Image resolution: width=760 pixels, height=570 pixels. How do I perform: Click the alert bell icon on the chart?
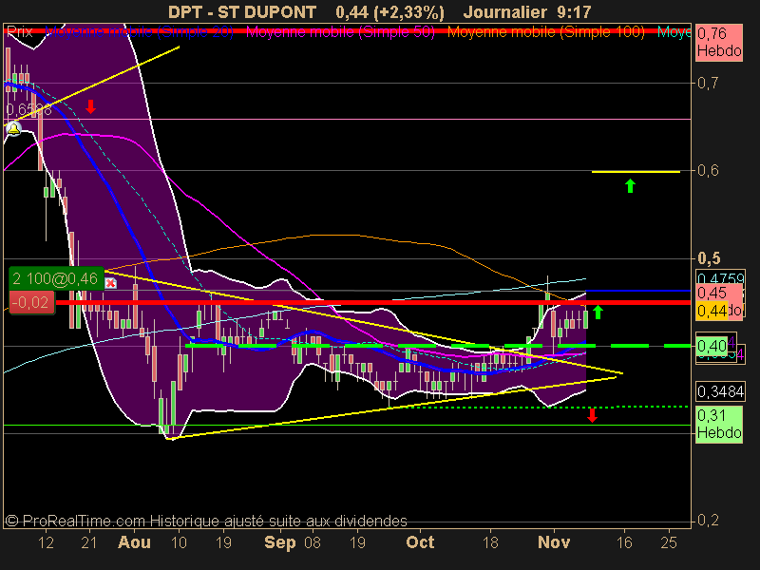point(13,129)
